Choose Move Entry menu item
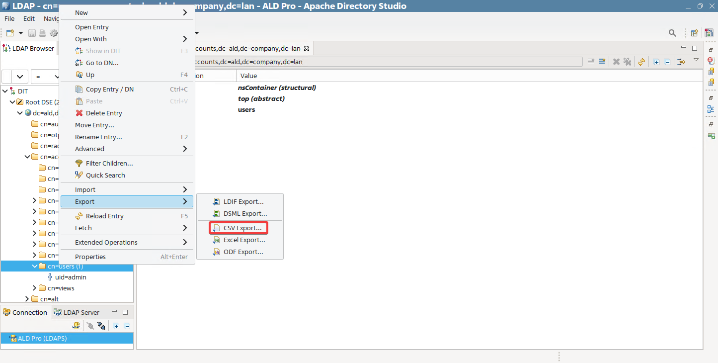The image size is (718, 363). [x=127, y=125]
